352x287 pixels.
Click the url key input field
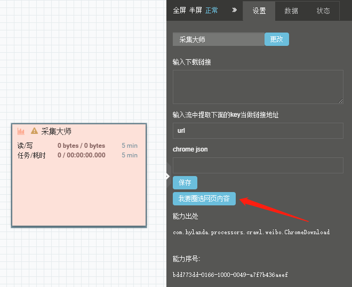point(258,131)
